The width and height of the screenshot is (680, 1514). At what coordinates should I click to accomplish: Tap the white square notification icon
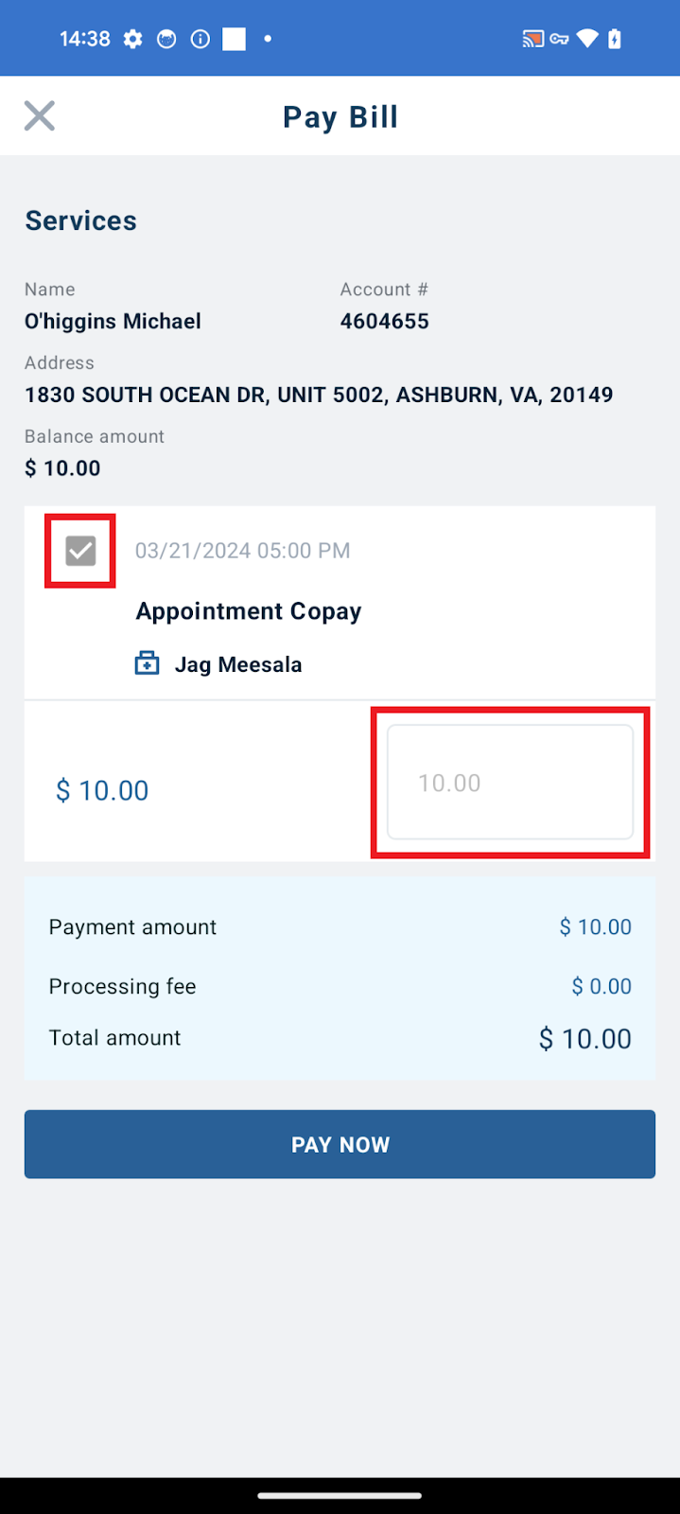click(234, 39)
